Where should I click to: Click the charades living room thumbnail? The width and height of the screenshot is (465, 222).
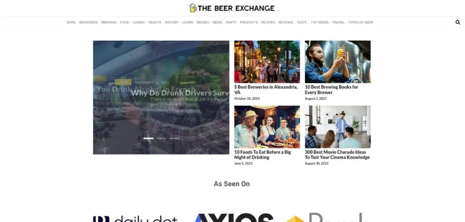click(x=337, y=127)
